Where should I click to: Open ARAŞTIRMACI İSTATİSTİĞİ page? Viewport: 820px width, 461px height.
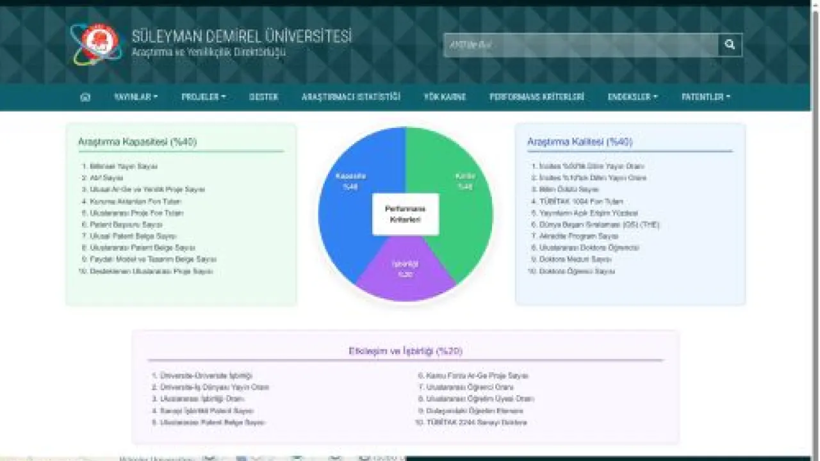tap(351, 97)
